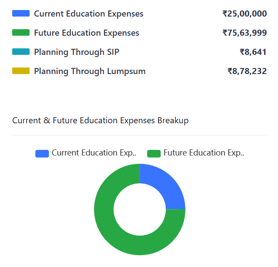The image size is (278, 267).
Task: Click the ₹75,63,999 amount
Action: pyautogui.click(x=245, y=33)
